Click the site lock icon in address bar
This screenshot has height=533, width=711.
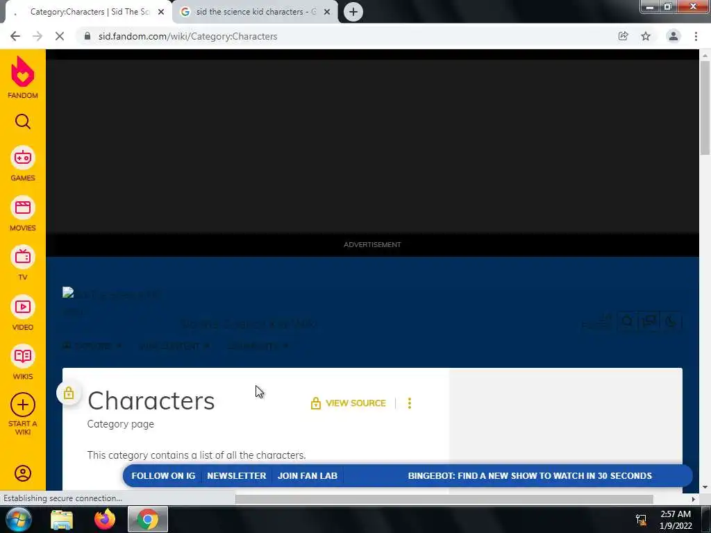(87, 36)
